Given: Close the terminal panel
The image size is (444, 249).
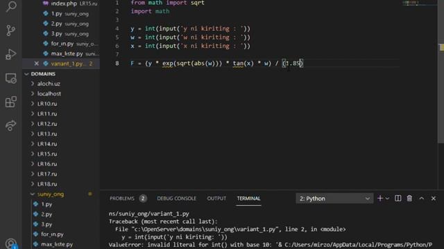Looking at the screenshot, I should (x=433, y=199).
